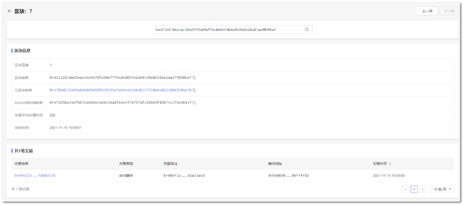463x205 pixels.
Task: Click the block height value 7
Action: [x=51, y=65]
